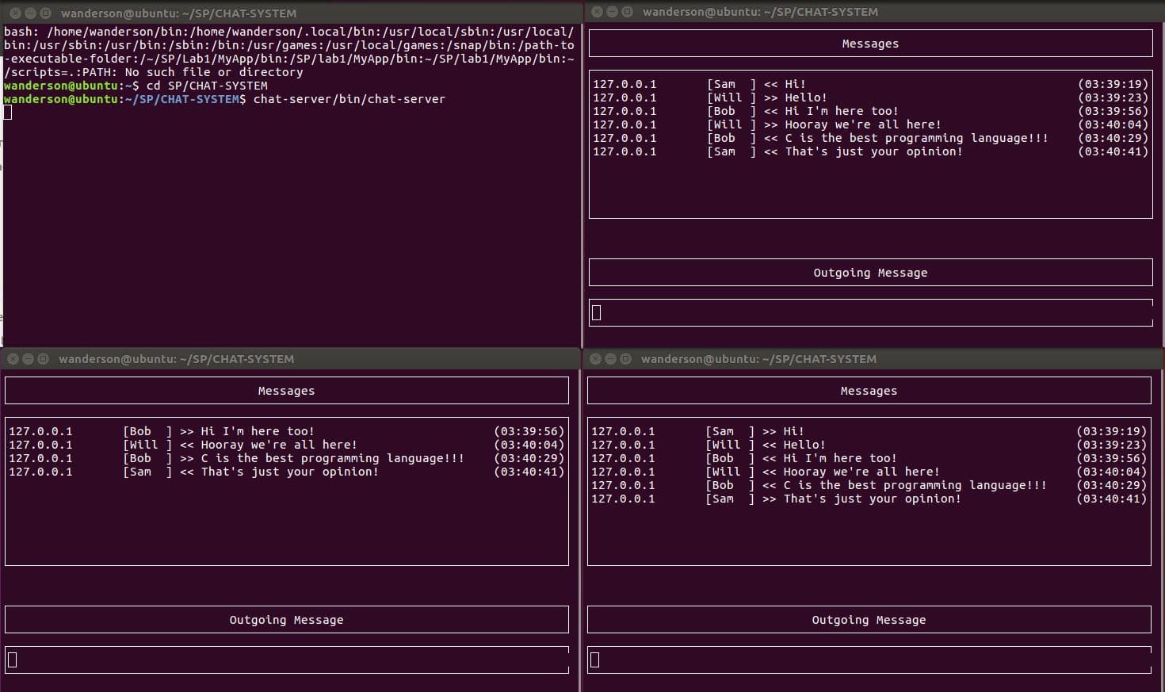Select "That's just your opinion!" in top-right window
The width and height of the screenshot is (1165, 692).
point(873,151)
